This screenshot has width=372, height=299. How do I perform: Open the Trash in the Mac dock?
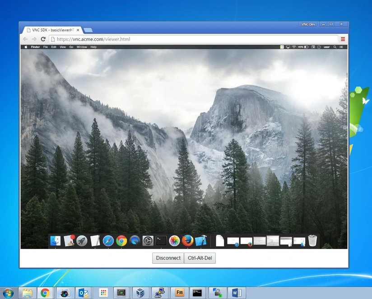pos(312,241)
